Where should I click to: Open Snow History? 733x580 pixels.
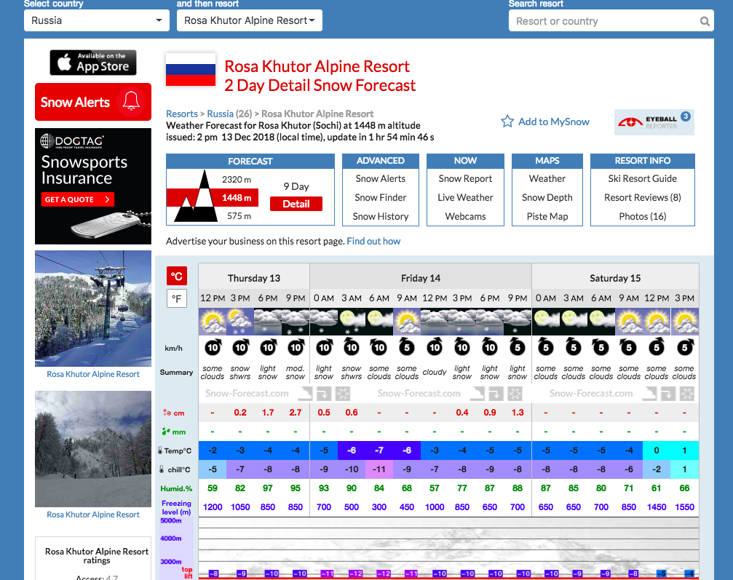click(x=381, y=216)
